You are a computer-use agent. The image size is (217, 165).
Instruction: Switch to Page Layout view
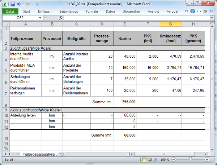[x=150, y=160]
